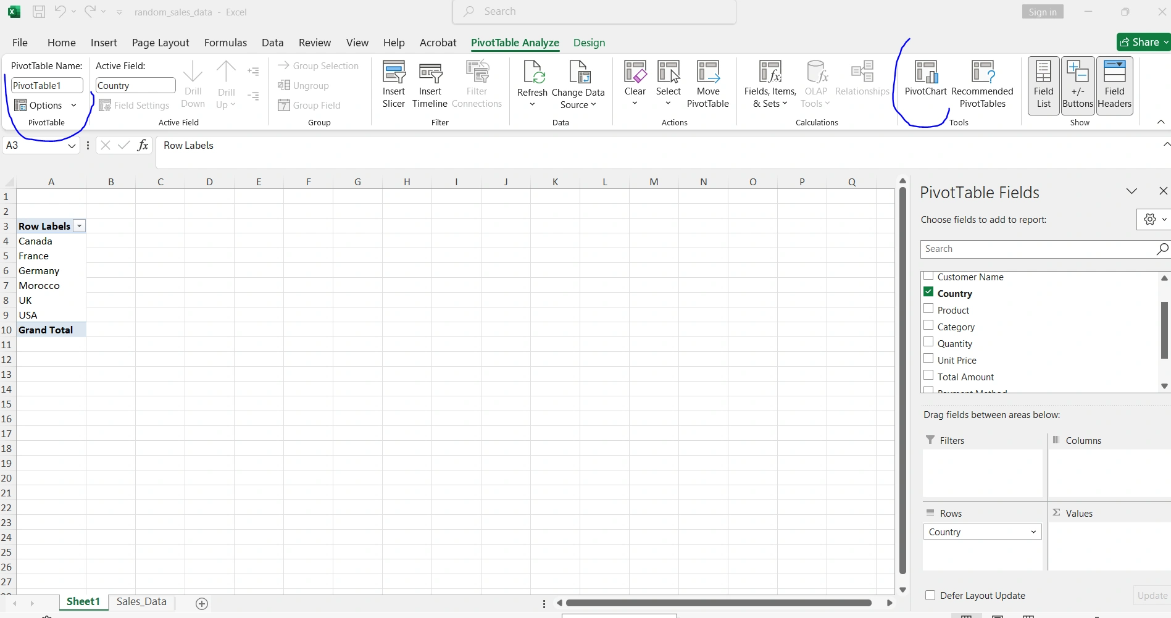Click Recommended PivotTables
Screen dimensions: 1171x618
(x=981, y=83)
